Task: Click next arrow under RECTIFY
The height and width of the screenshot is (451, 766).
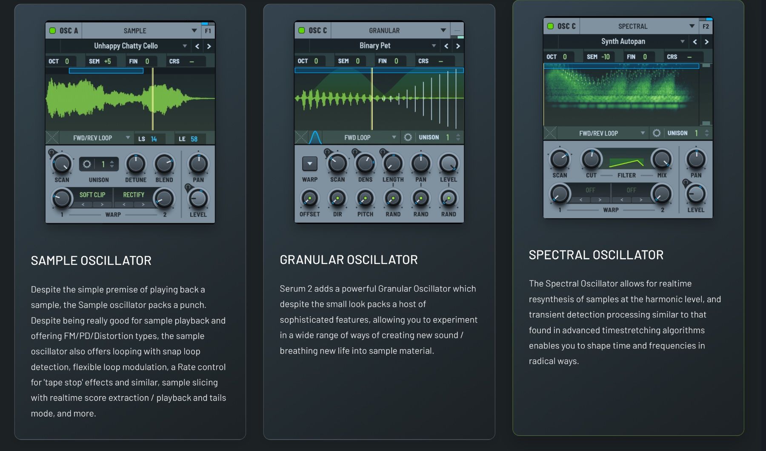Action: pos(143,204)
